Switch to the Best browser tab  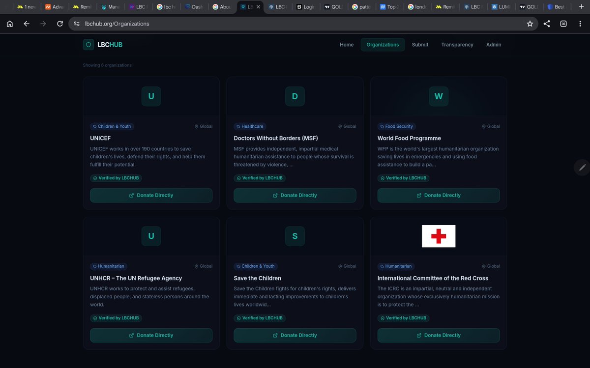point(556,7)
